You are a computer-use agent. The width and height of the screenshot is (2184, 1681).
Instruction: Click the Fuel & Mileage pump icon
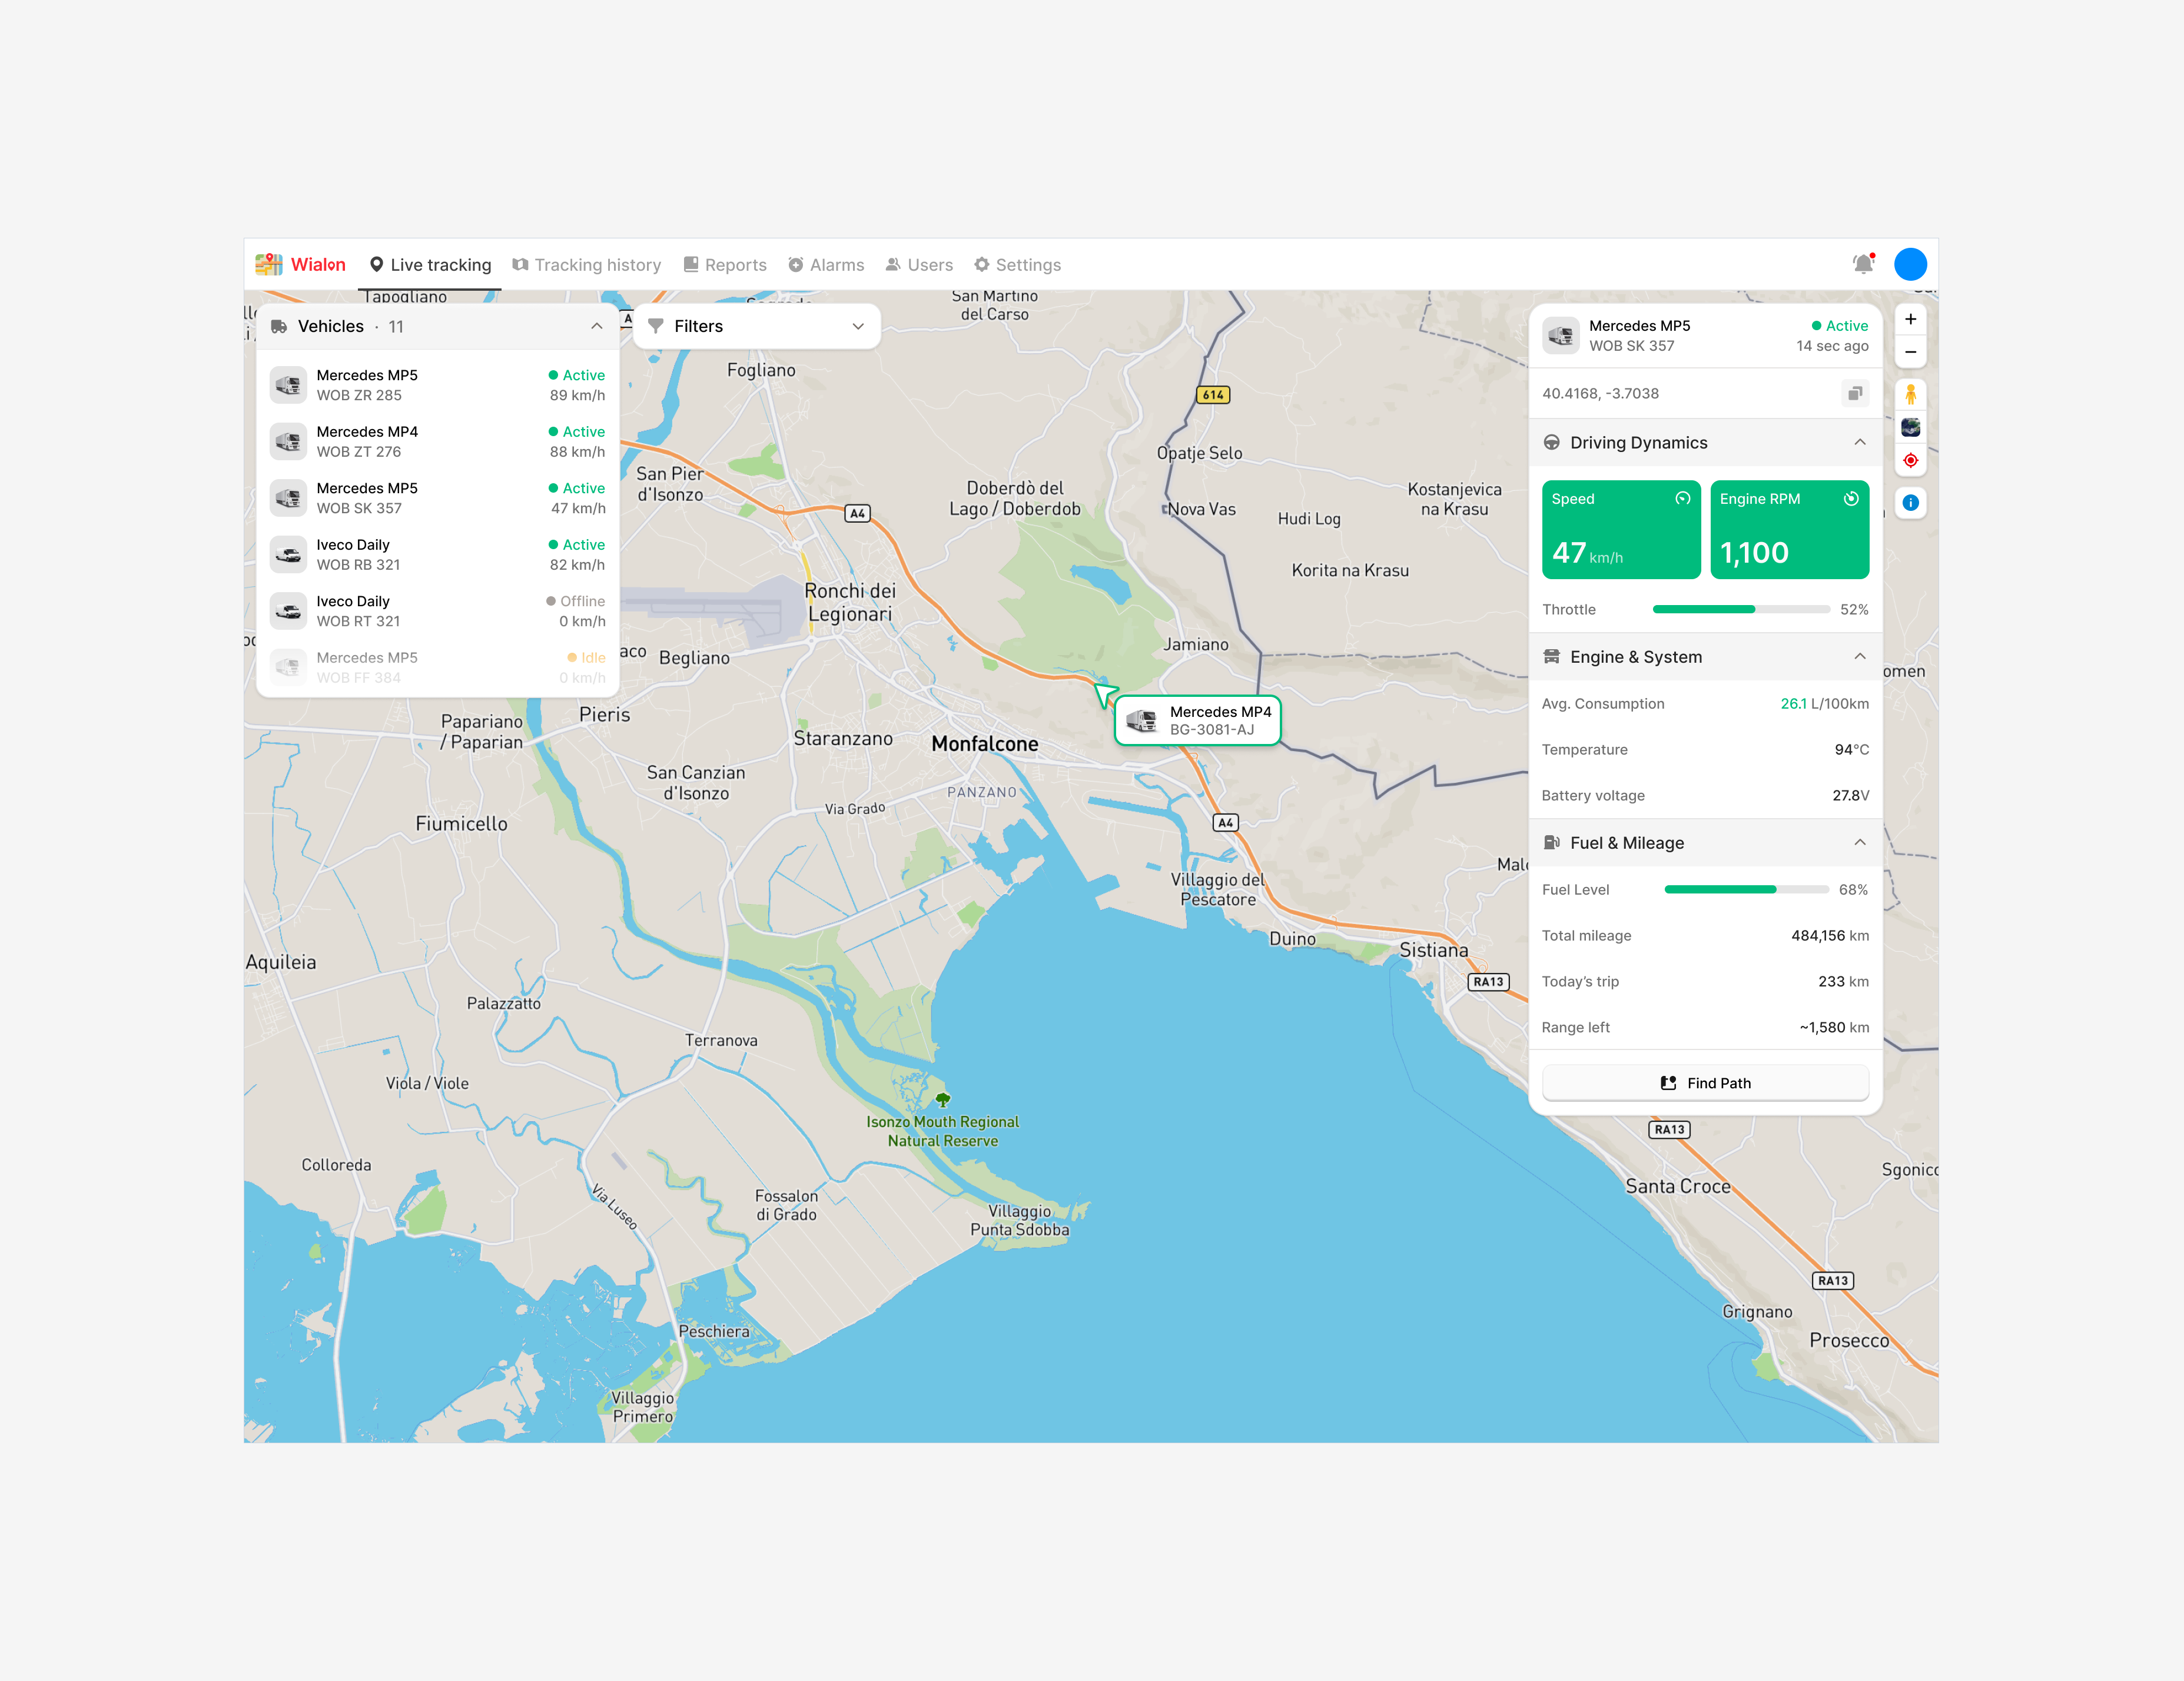pyautogui.click(x=1552, y=842)
